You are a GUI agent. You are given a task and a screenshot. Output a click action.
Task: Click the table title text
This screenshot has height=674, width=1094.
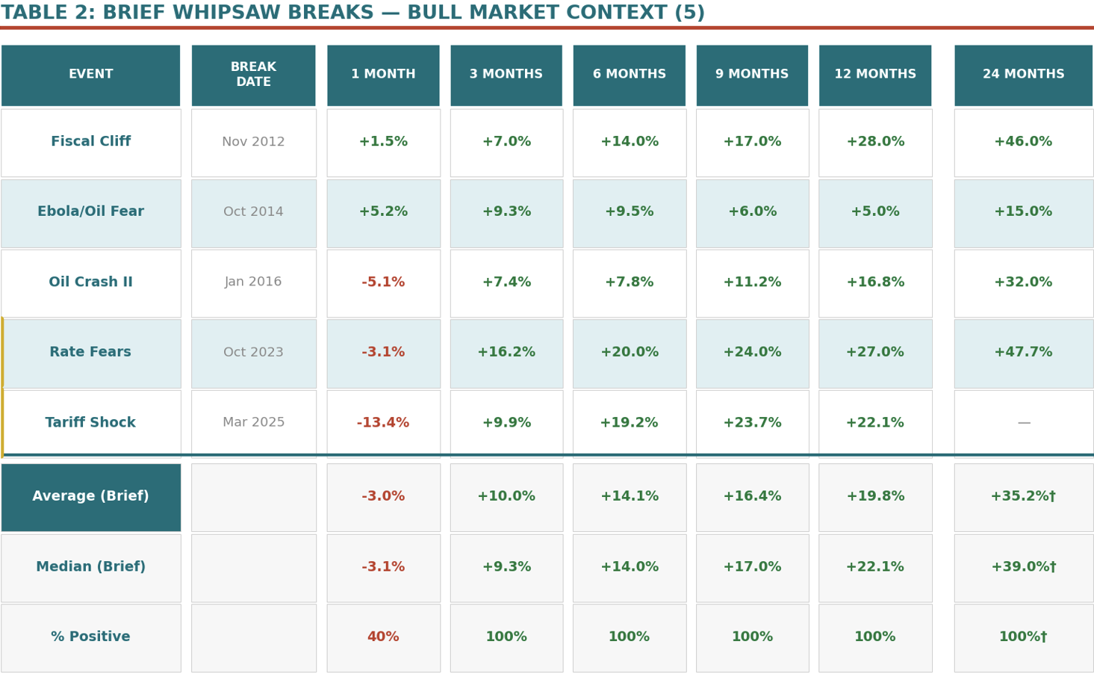pyautogui.click(x=352, y=13)
